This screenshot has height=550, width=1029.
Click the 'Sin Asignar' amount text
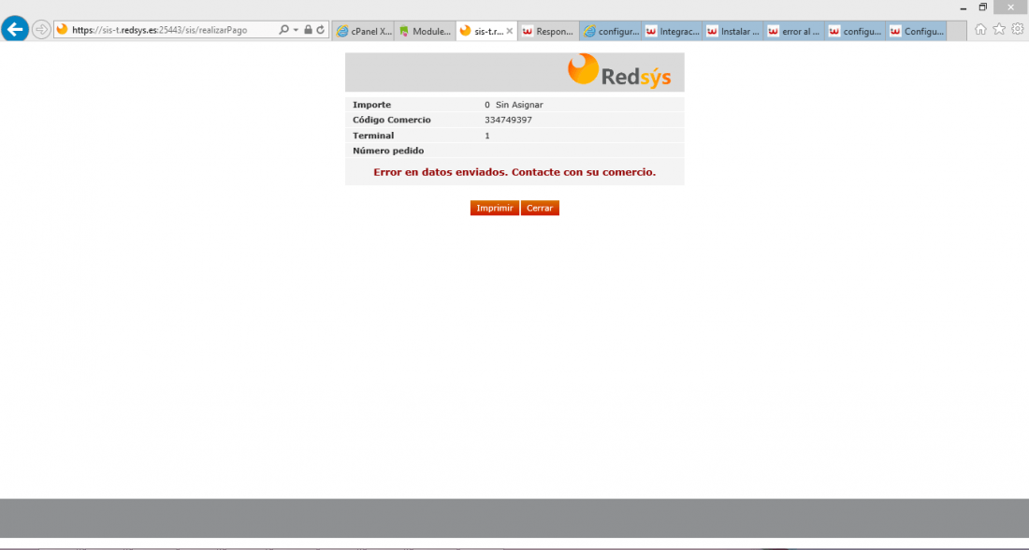519,105
